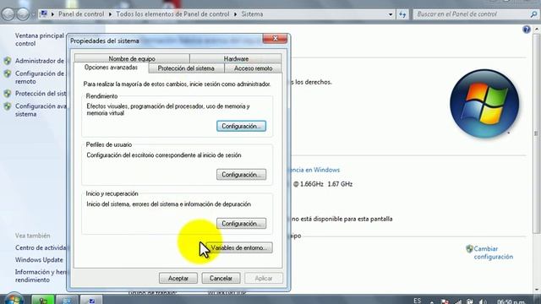Open Configuración avanzada del sistema link
541x304 pixels.
[x=41, y=111]
